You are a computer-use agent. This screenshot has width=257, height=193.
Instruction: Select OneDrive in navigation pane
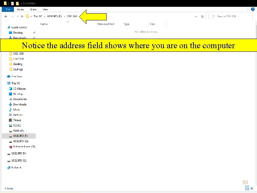coord(17,76)
